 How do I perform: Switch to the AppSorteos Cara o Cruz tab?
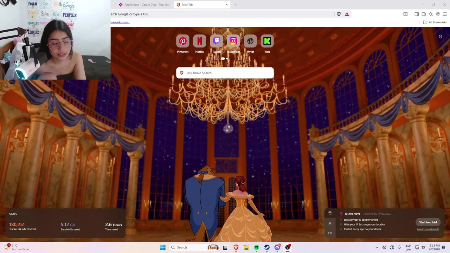point(144,5)
